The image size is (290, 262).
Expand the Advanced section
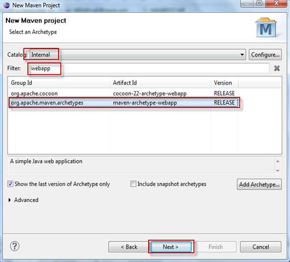(x=10, y=200)
